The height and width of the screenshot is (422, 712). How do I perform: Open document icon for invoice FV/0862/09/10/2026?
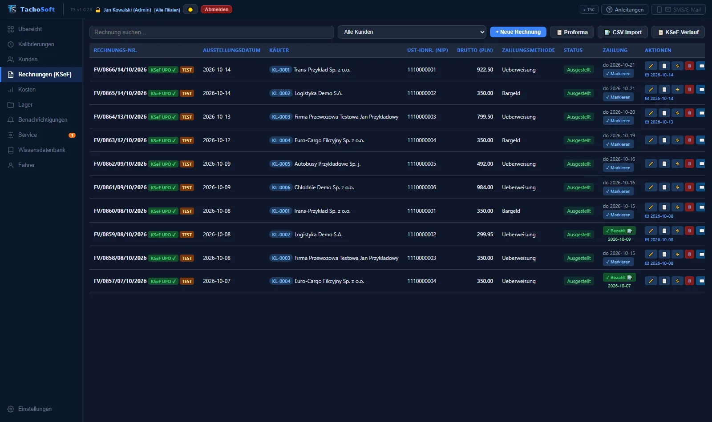pos(664,163)
